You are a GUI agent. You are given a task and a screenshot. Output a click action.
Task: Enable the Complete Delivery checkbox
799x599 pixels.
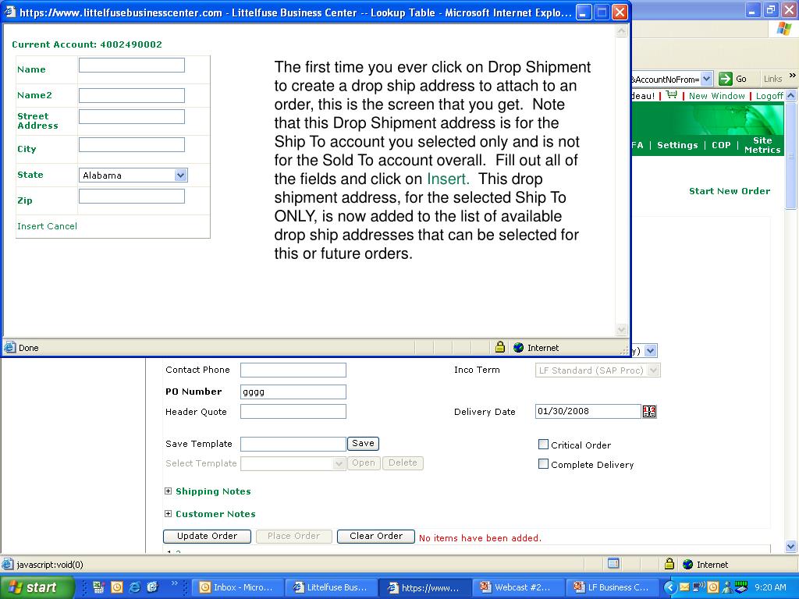[543, 464]
